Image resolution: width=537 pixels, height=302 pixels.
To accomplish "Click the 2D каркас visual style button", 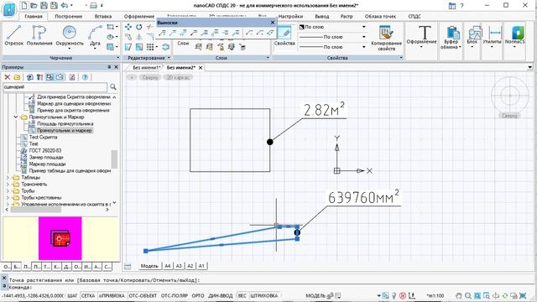I will tap(178, 77).
